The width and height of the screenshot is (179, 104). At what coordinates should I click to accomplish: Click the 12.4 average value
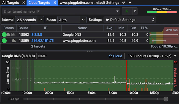click(x=111, y=34)
